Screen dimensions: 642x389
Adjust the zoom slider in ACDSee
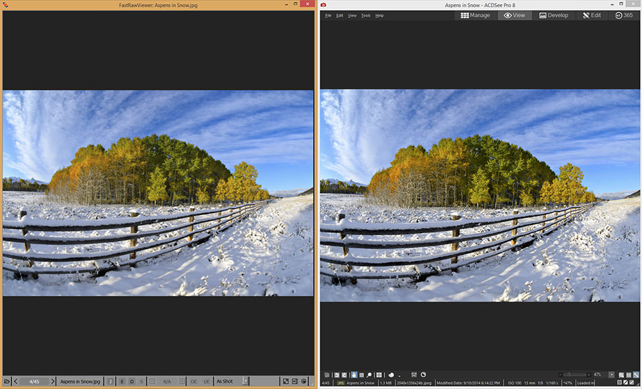574,375
